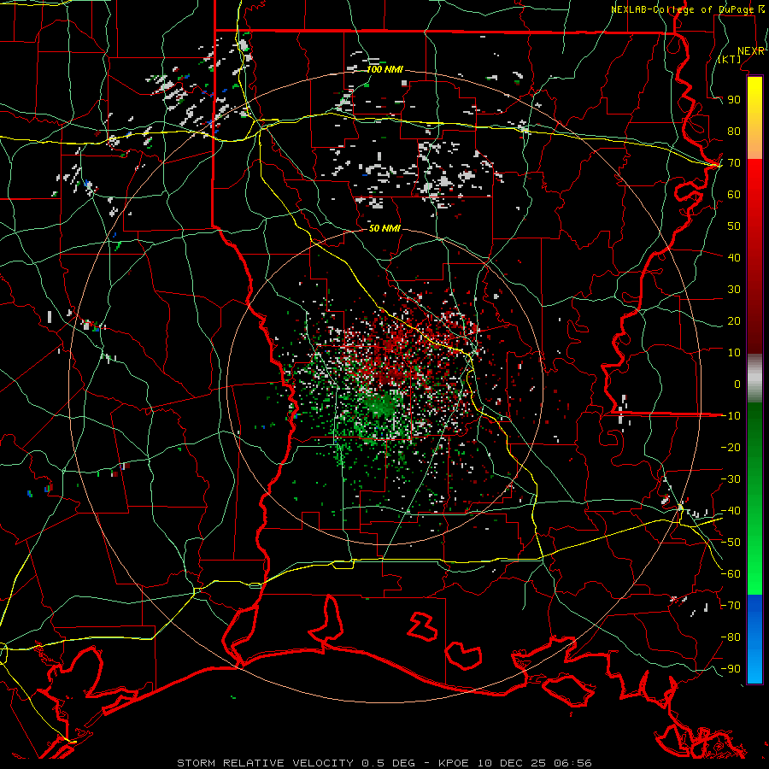Click the -40 value on the velocity scale

[731, 511]
